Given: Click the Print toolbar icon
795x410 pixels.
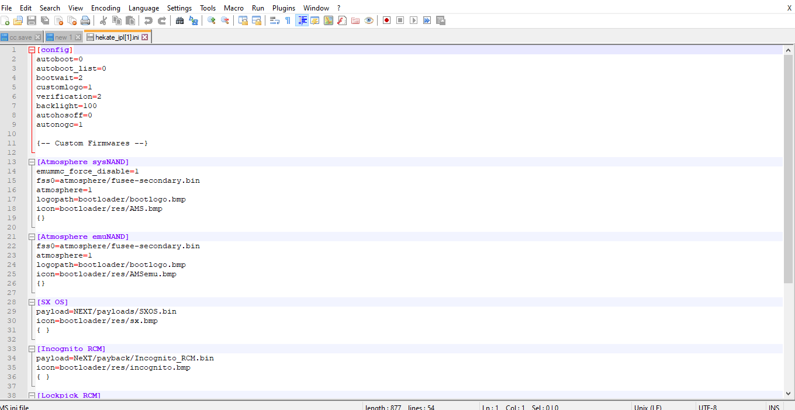Looking at the screenshot, I should click(85, 20).
